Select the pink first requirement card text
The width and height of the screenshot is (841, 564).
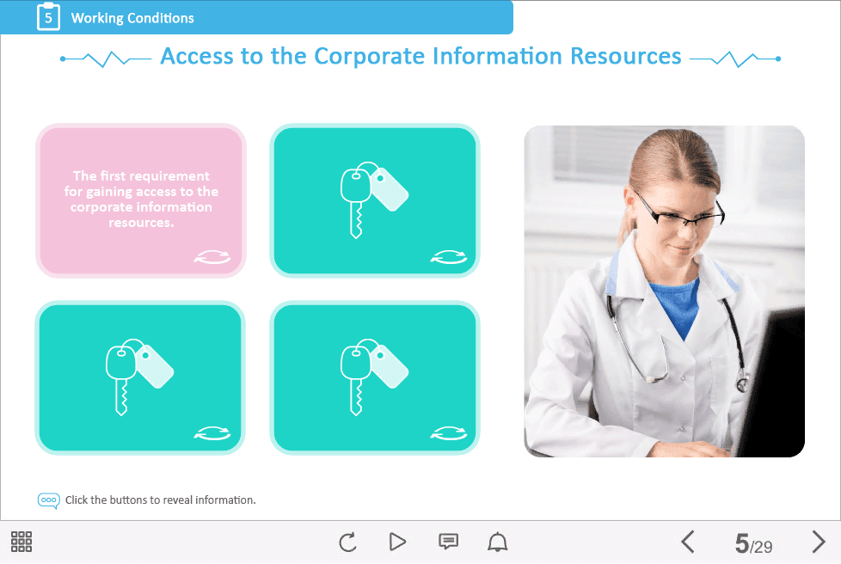coord(141,199)
